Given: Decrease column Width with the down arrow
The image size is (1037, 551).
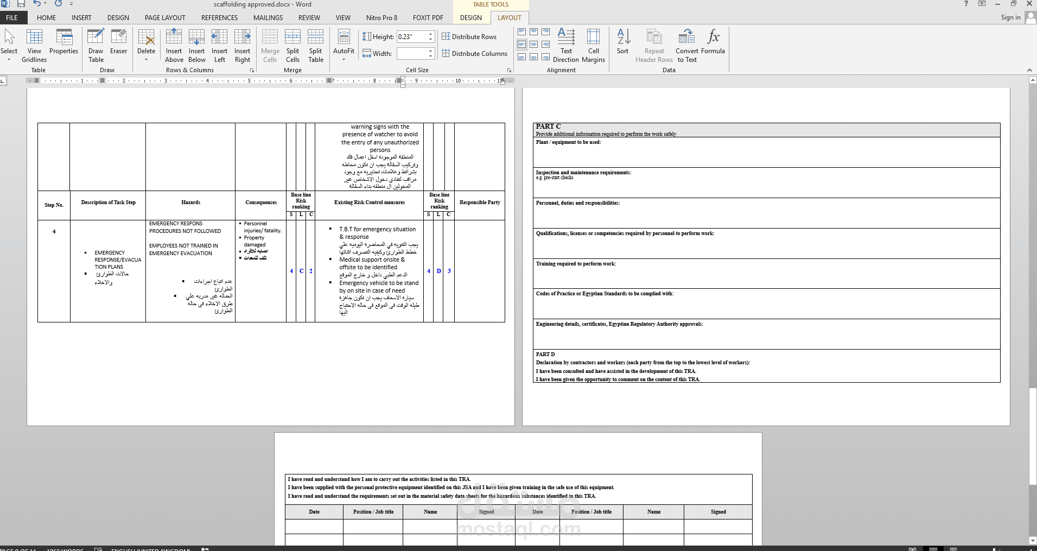Looking at the screenshot, I should (431, 56).
